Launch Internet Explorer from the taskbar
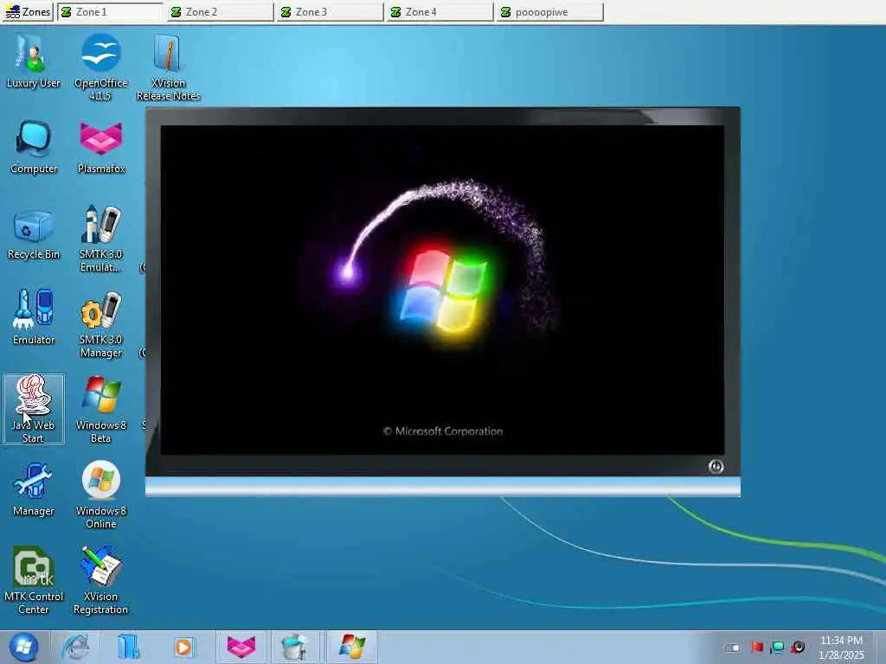886x664 pixels. point(76,647)
